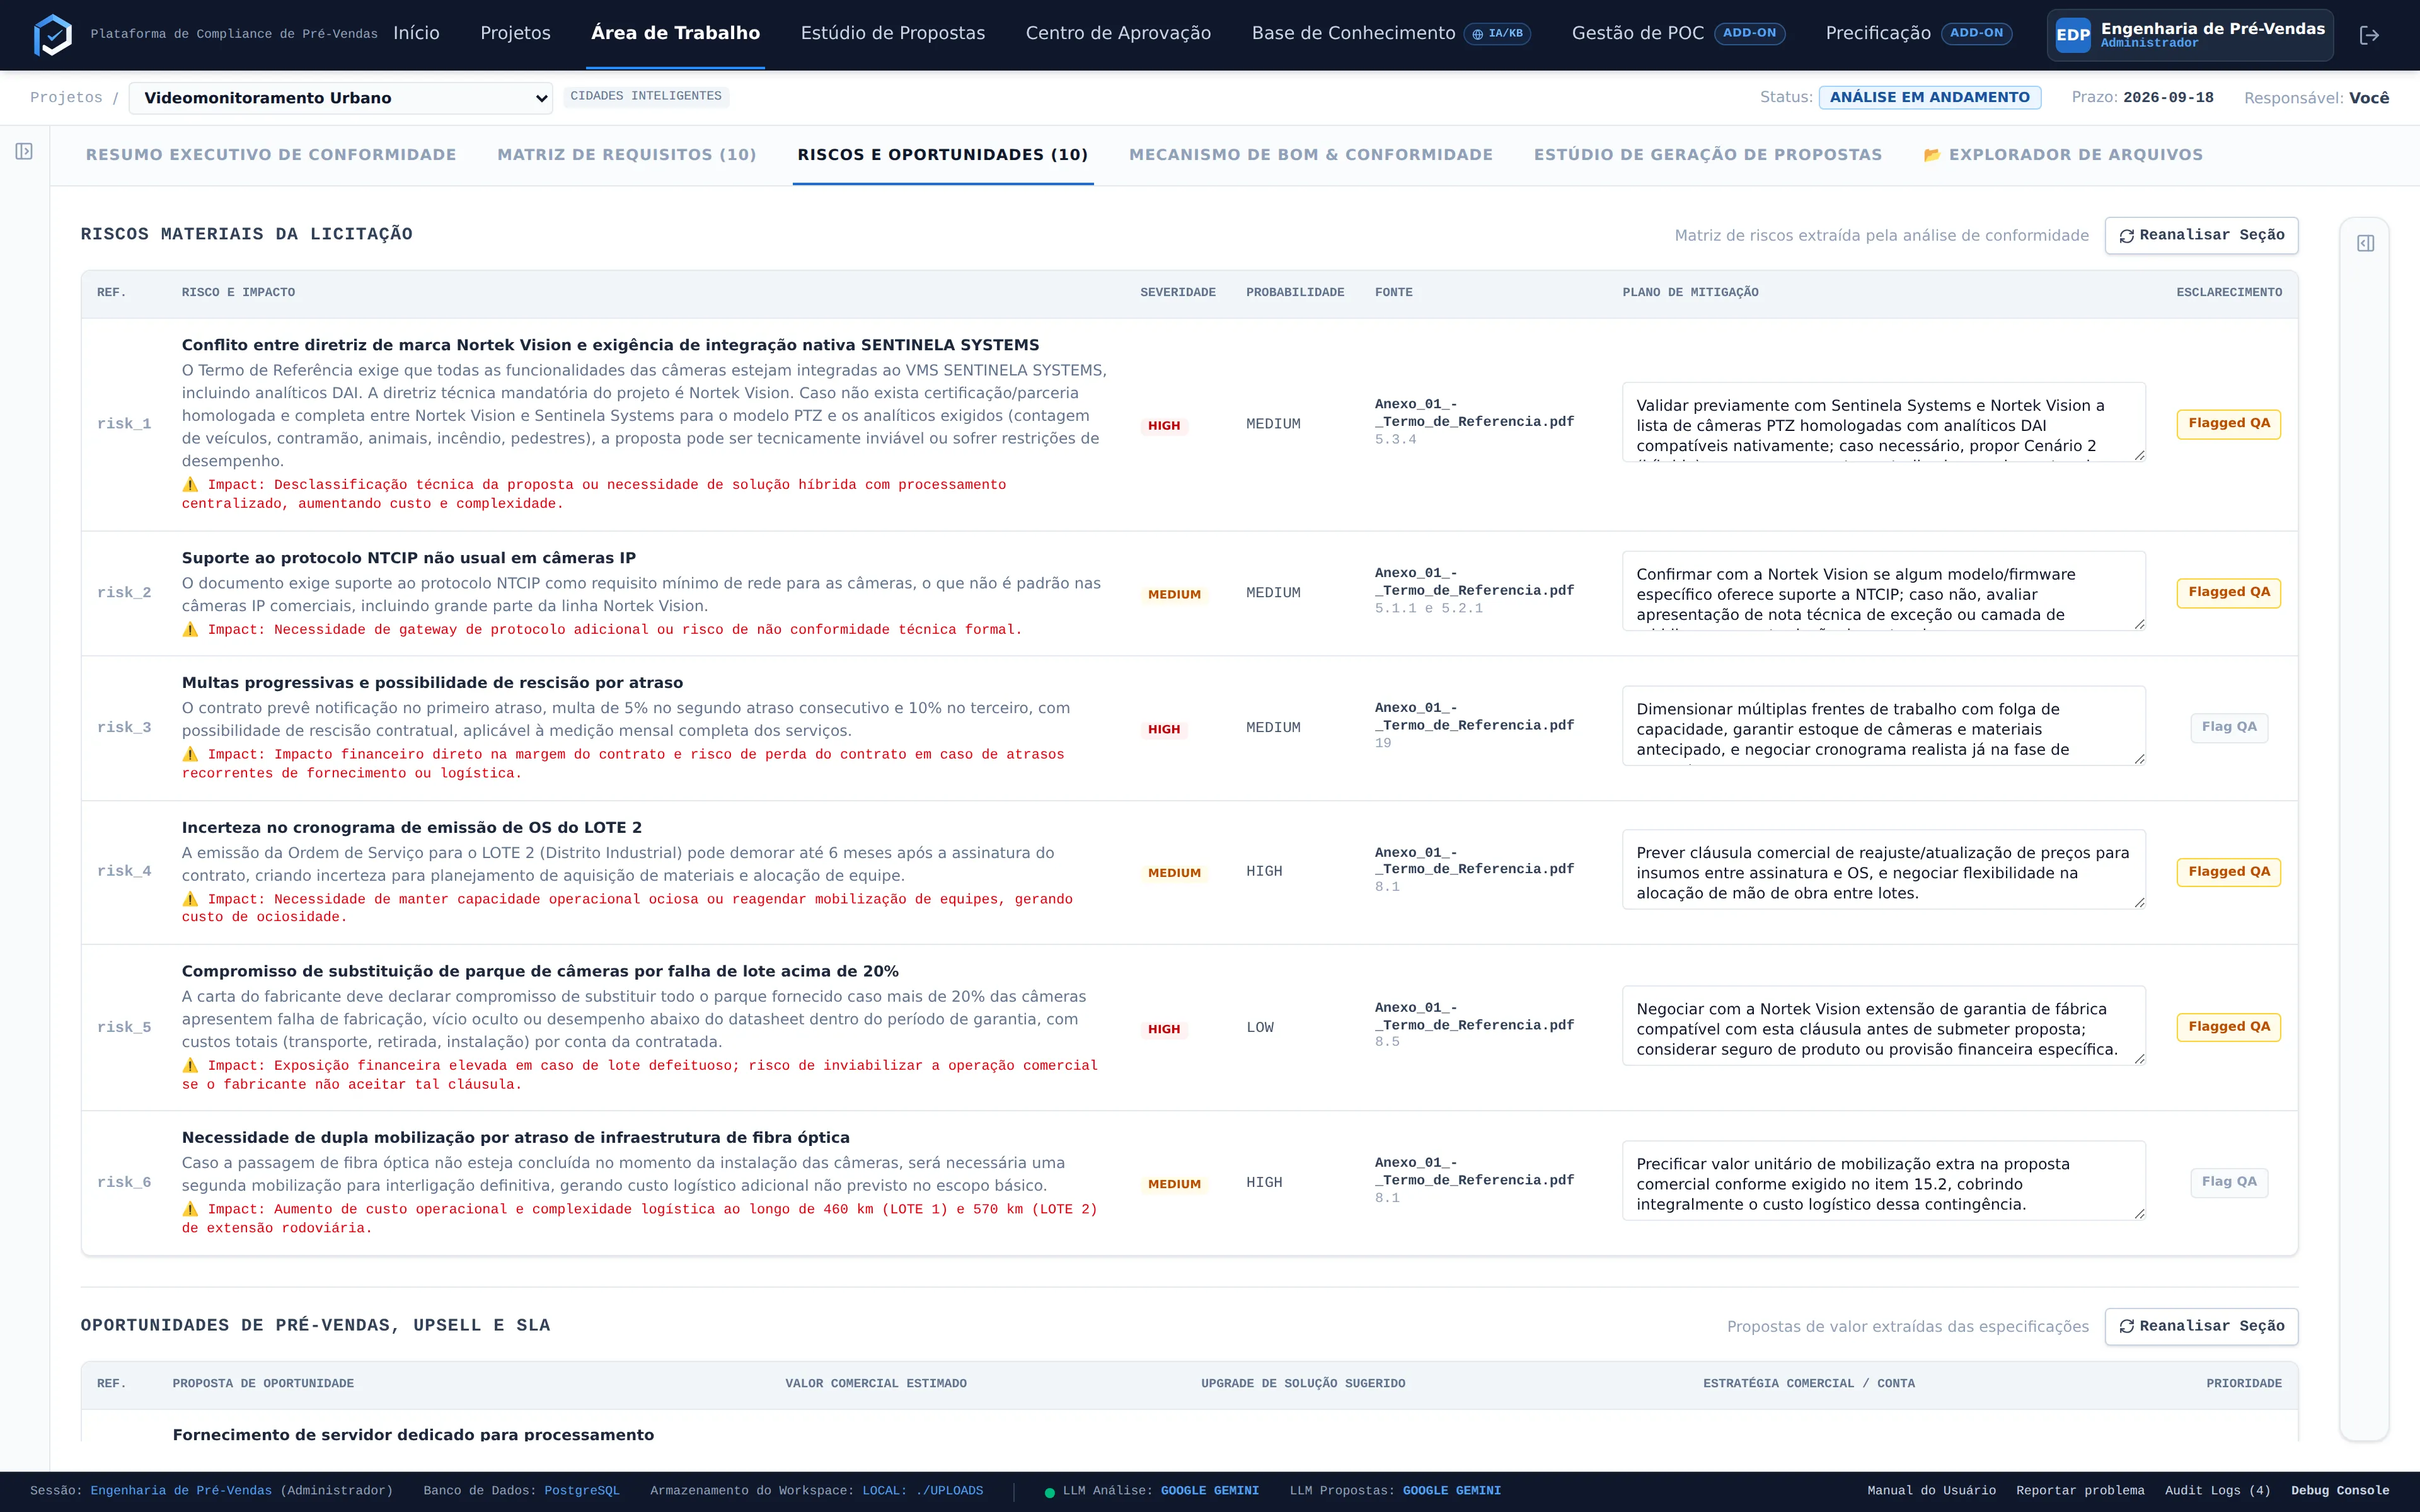Click the warning icon in risk_4 impact

point(190,900)
